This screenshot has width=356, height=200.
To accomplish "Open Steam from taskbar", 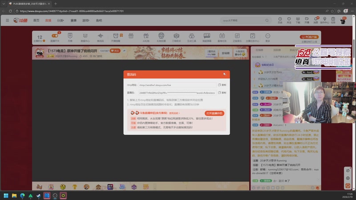I will click(x=39, y=196).
